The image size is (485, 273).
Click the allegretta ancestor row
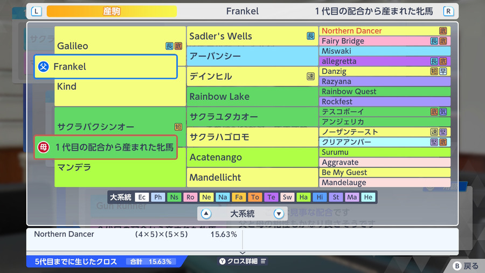[385, 62]
